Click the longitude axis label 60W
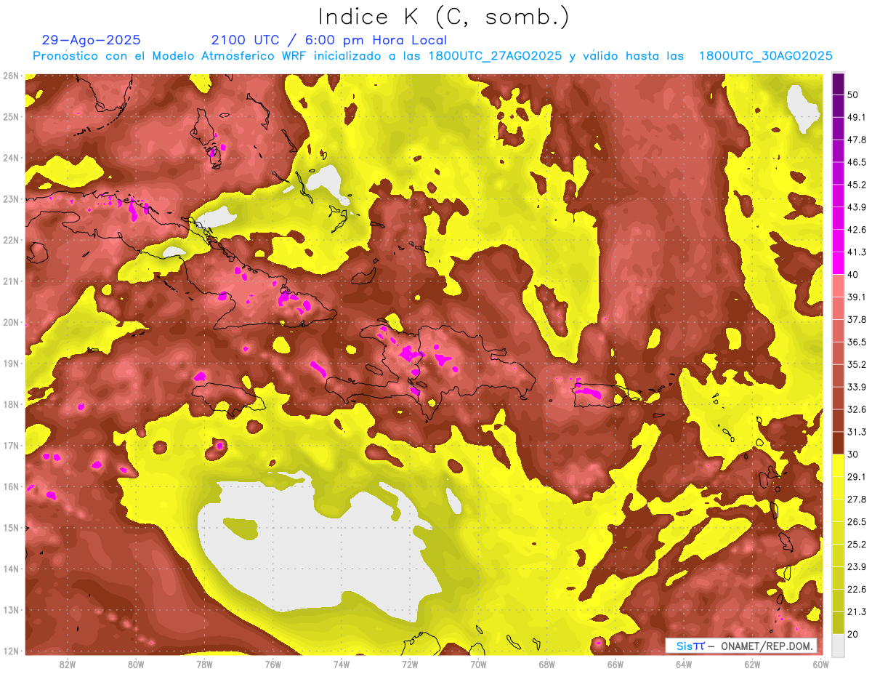The image size is (872, 674). coord(820,664)
